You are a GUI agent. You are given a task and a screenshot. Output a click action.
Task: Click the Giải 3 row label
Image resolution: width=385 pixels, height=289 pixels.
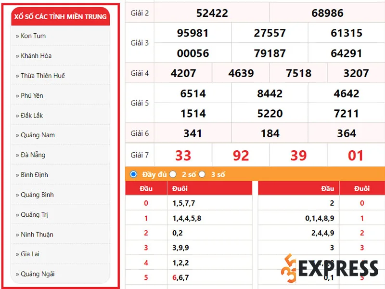coord(140,43)
